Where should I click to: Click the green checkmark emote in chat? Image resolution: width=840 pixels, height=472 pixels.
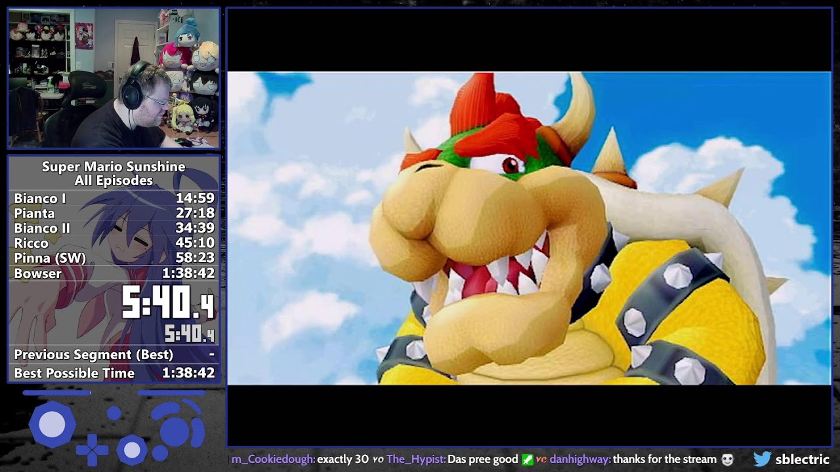(x=528, y=460)
